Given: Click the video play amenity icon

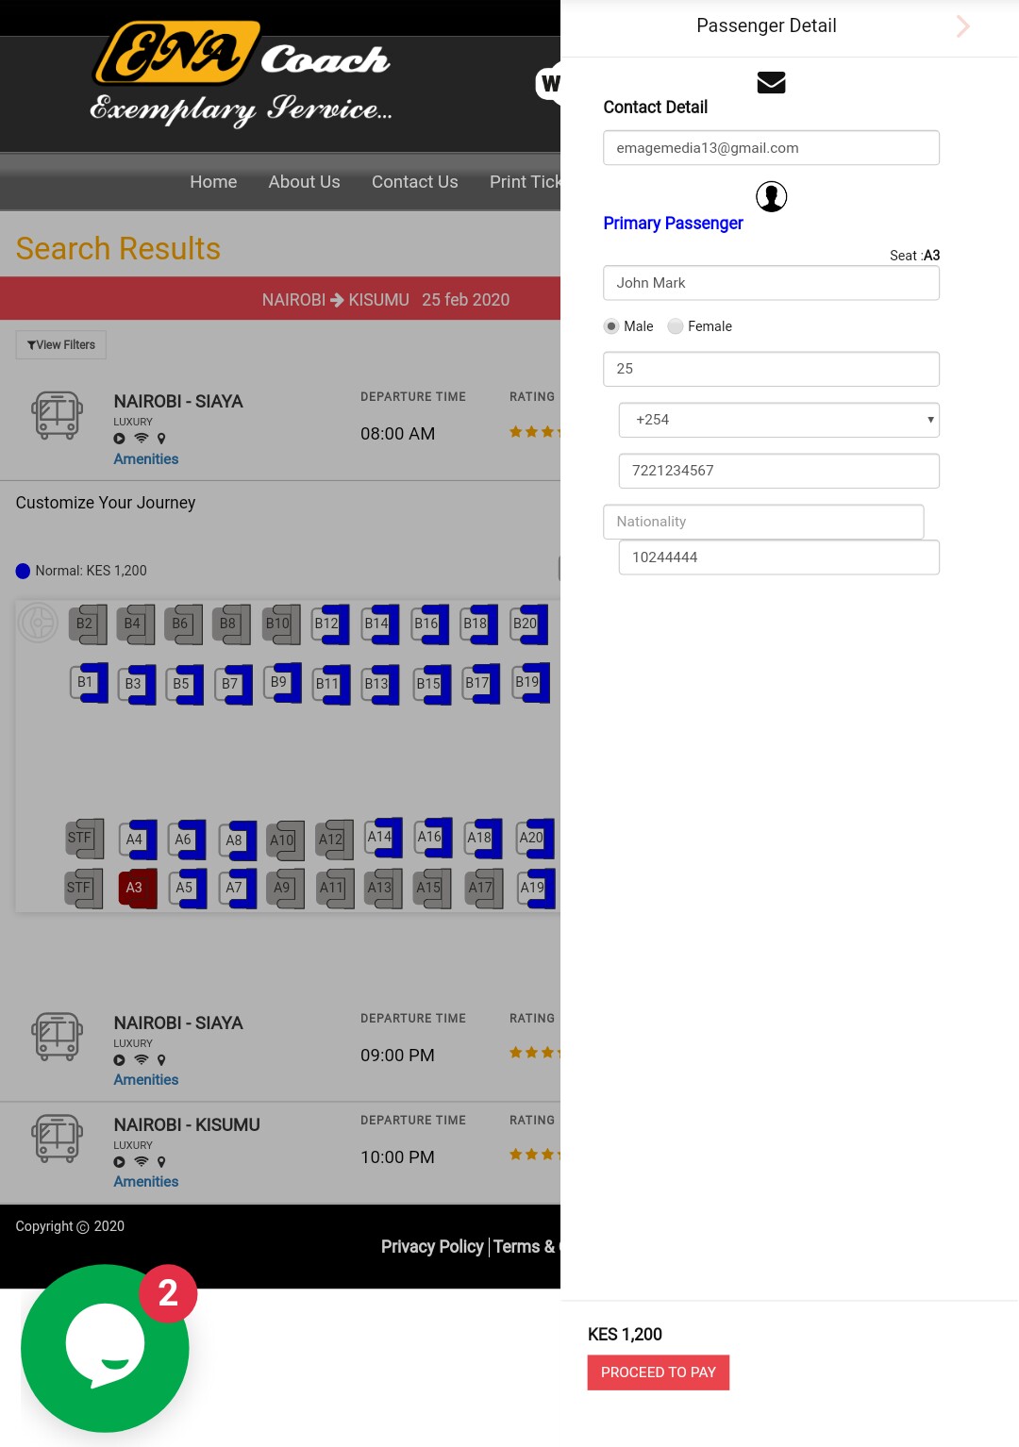Looking at the screenshot, I should pyautogui.click(x=119, y=438).
